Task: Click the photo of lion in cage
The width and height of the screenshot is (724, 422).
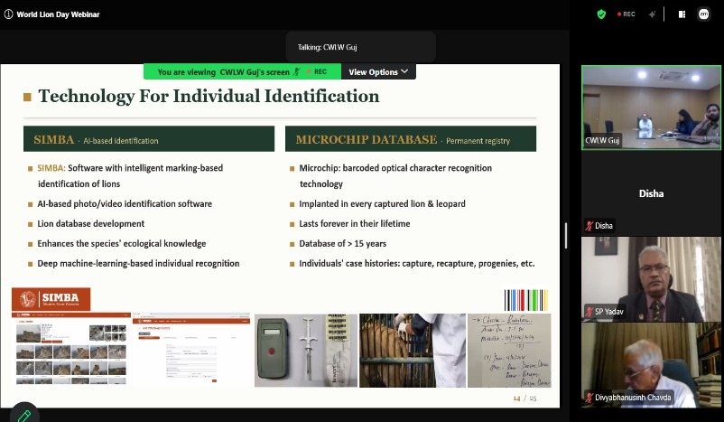Action: (x=413, y=351)
